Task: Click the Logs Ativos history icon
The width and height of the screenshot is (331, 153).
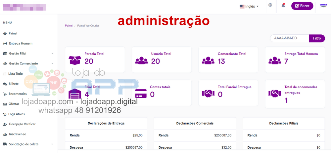Action: click(x=5, y=114)
